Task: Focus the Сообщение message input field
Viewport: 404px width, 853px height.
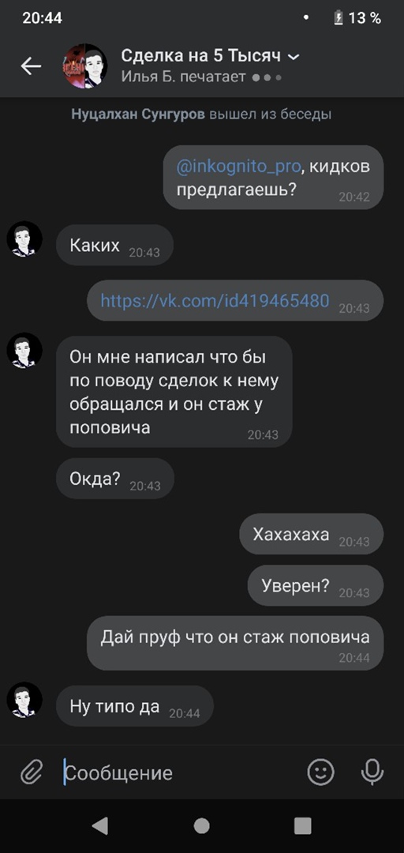Action: point(179,772)
